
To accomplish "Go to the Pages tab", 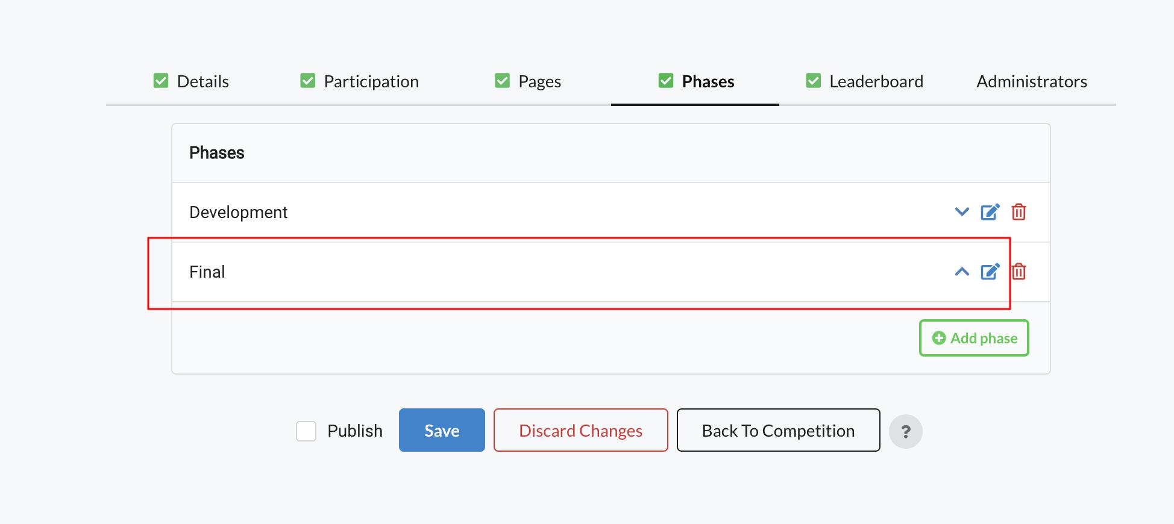I will [x=528, y=81].
